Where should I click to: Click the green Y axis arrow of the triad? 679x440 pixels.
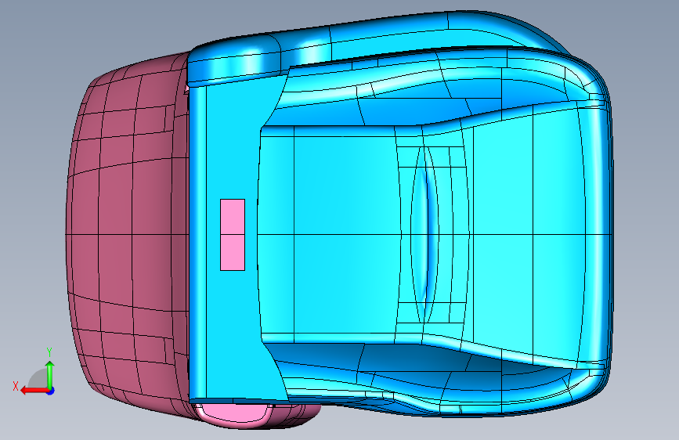pyautogui.click(x=50, y=374)
